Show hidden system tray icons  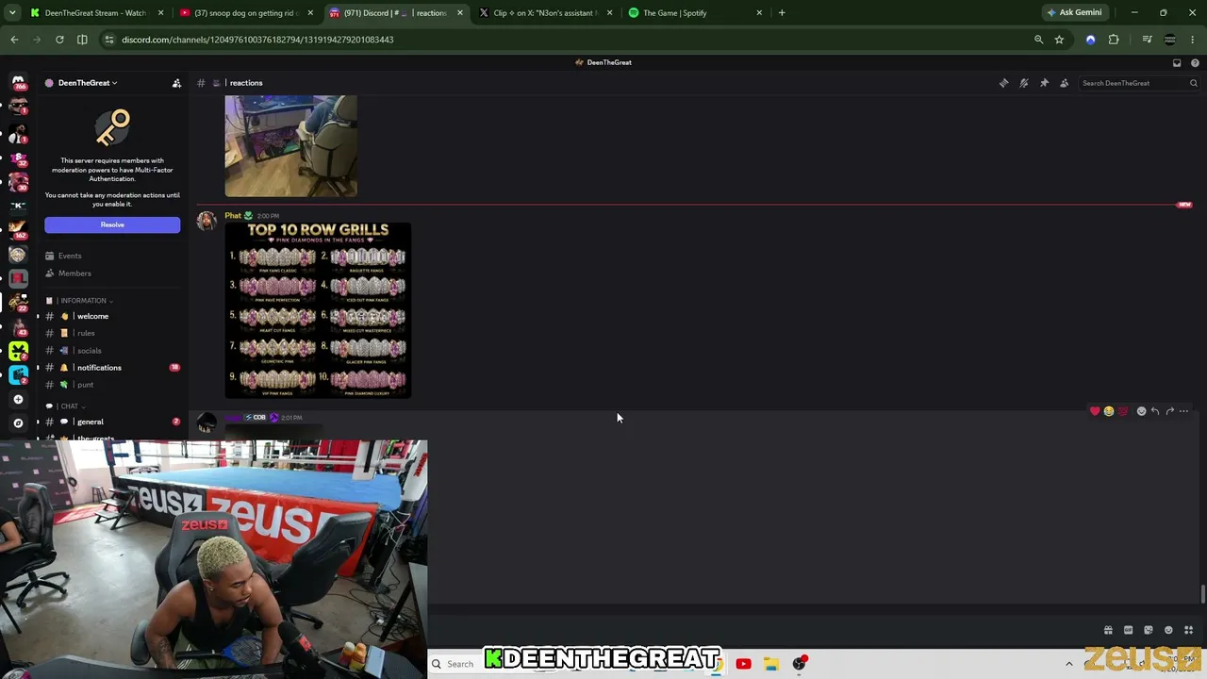pyautogui.click(x=1068, y=664)
